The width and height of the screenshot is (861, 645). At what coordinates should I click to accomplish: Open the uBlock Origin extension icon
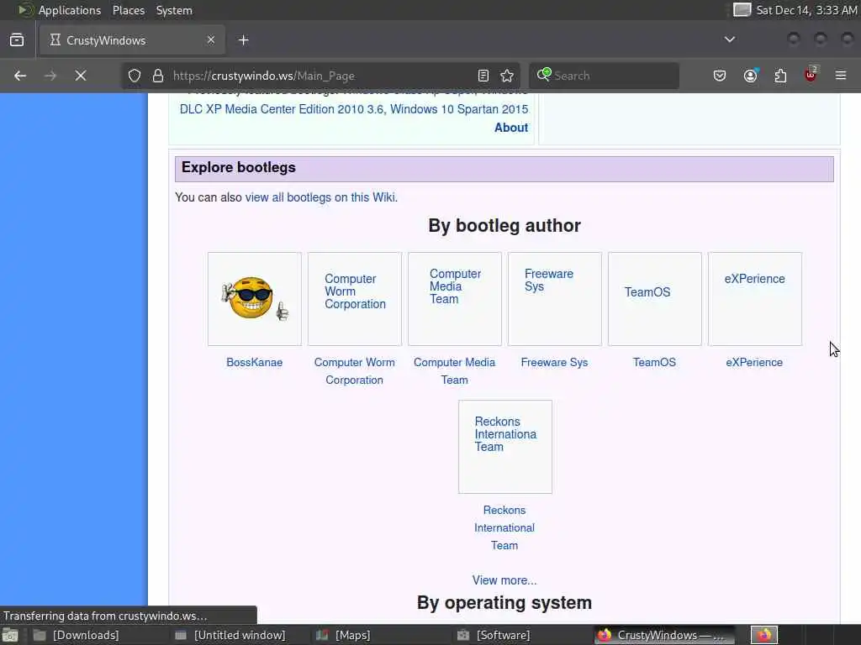[x=811, y=75]
